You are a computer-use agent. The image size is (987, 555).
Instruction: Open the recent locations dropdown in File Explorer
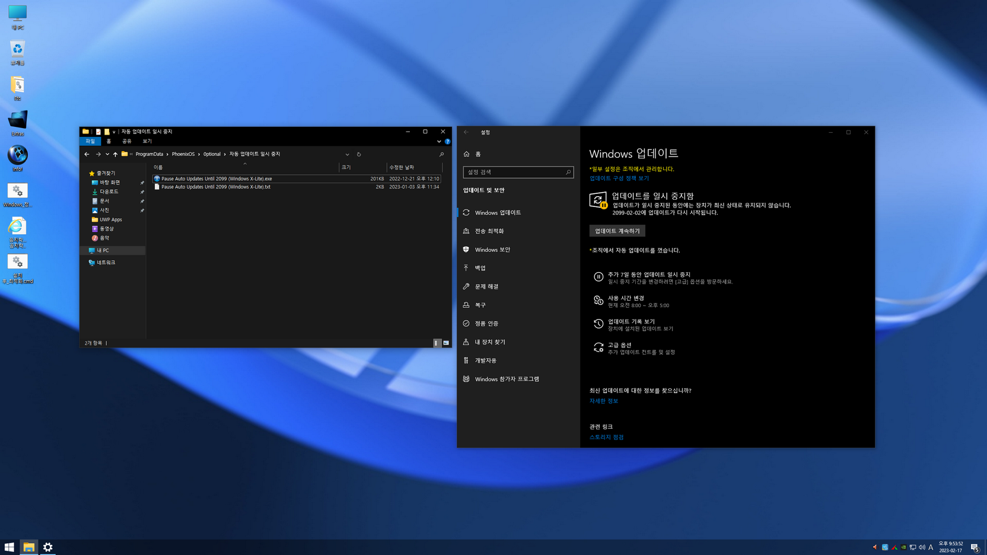click(x=107, y=154)
